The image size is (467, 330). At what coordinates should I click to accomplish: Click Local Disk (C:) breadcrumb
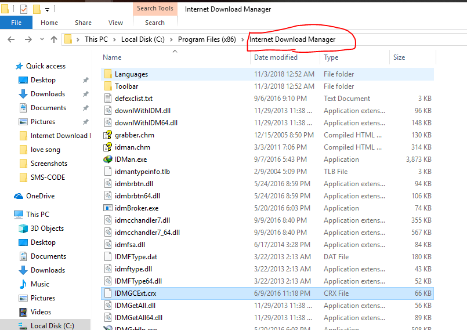(143, 39)
